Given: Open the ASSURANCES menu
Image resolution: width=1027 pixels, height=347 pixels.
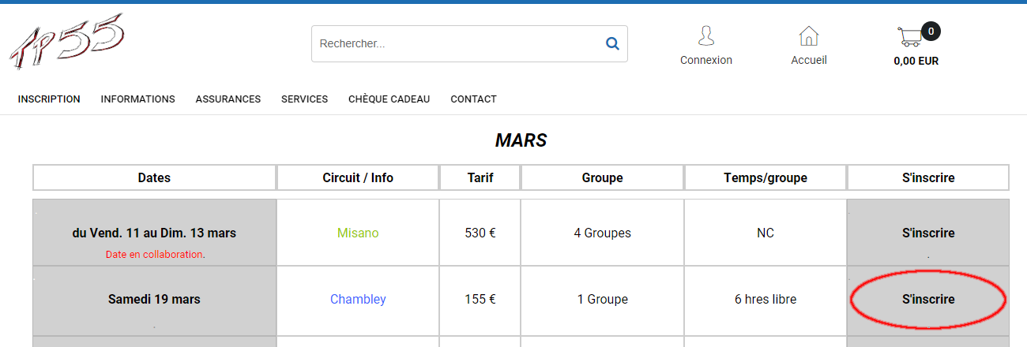Looking at the screenshot, I should [228, 99].
